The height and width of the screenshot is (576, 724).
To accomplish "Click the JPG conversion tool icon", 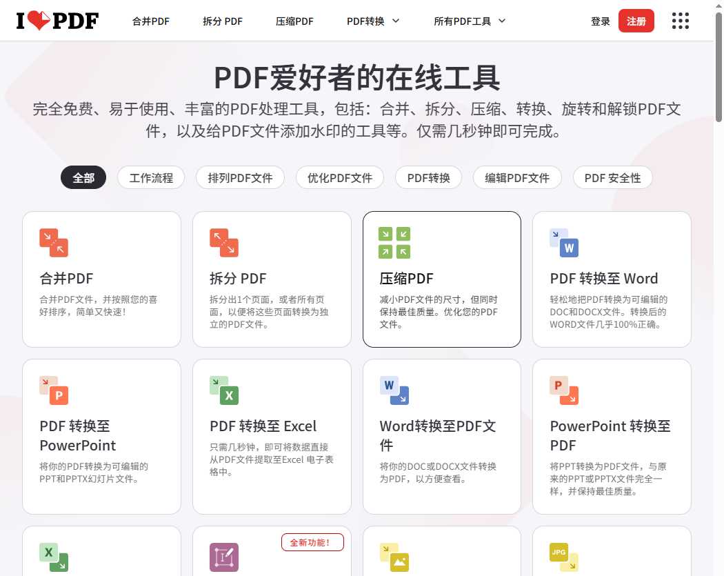I will tap(563, 555).
